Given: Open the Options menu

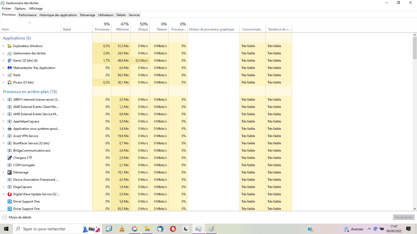Looking at the screenshot, I should click(20, 9).
